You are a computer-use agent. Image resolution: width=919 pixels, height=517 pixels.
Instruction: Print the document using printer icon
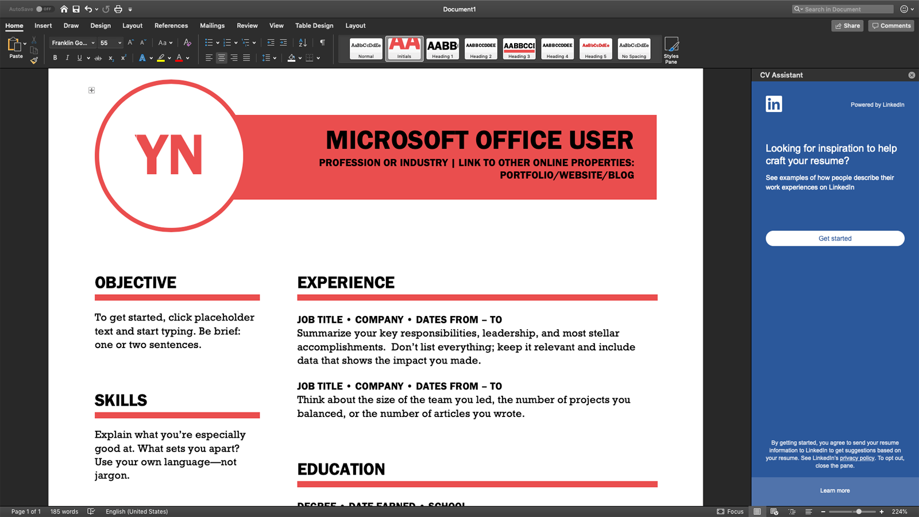(x=118, y=9)
